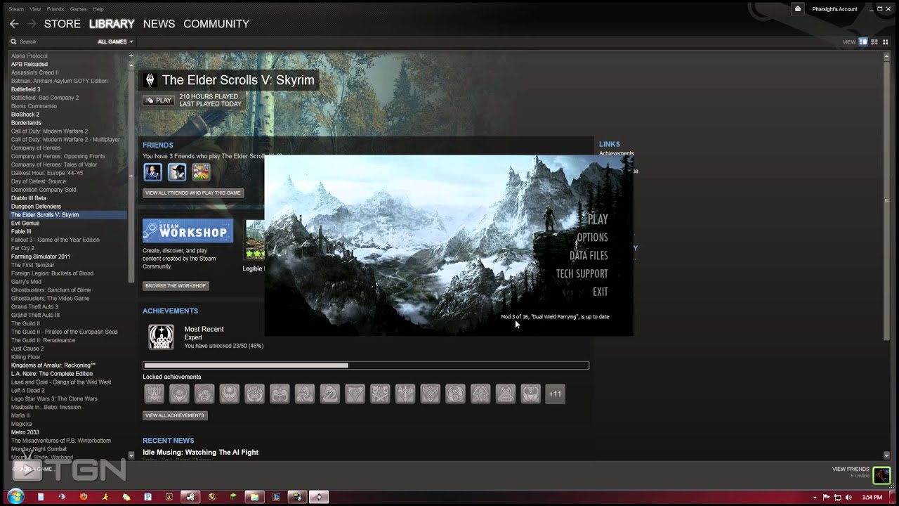This screenshot has width=899, height=506.
Task: Switch library to grid view icon
Action: click(x=885, y=42)
